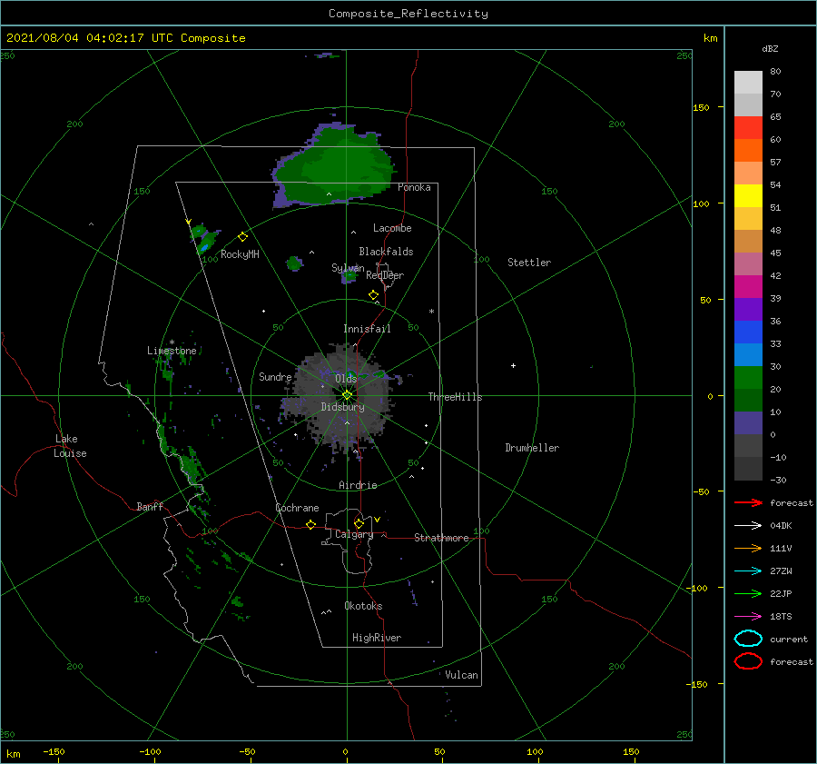817x764 pixels.
Task: Select the blue 36 dBZ color swatch
Action: click(748, 332)
